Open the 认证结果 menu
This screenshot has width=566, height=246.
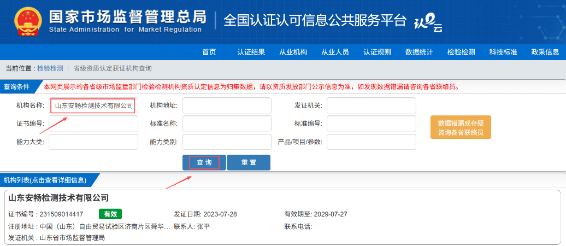click(x=251, y=52)
